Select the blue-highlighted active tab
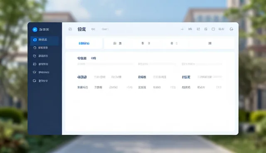Screen dimensions: 266x153 pos(84,43)
